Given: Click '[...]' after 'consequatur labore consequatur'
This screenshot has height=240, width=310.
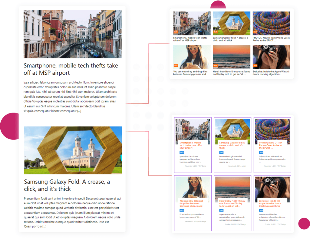Looking at the screenshot, I should point(79,111).
